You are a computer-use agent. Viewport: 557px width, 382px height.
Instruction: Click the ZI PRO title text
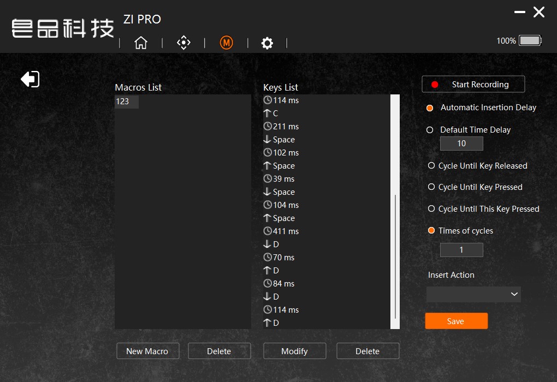click(x=142, y=19)
